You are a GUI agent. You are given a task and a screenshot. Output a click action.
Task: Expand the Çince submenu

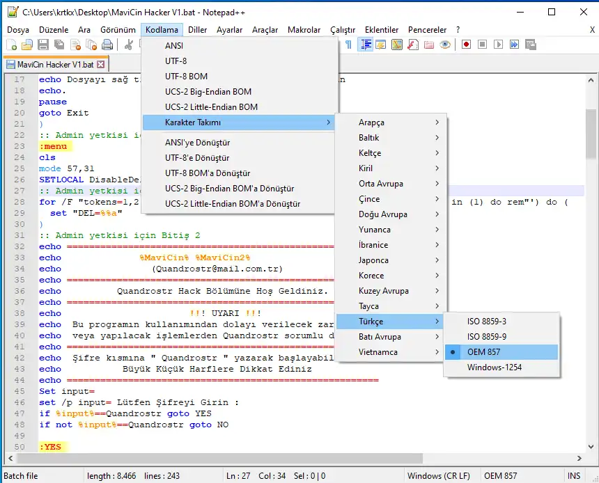pos(391,199)
